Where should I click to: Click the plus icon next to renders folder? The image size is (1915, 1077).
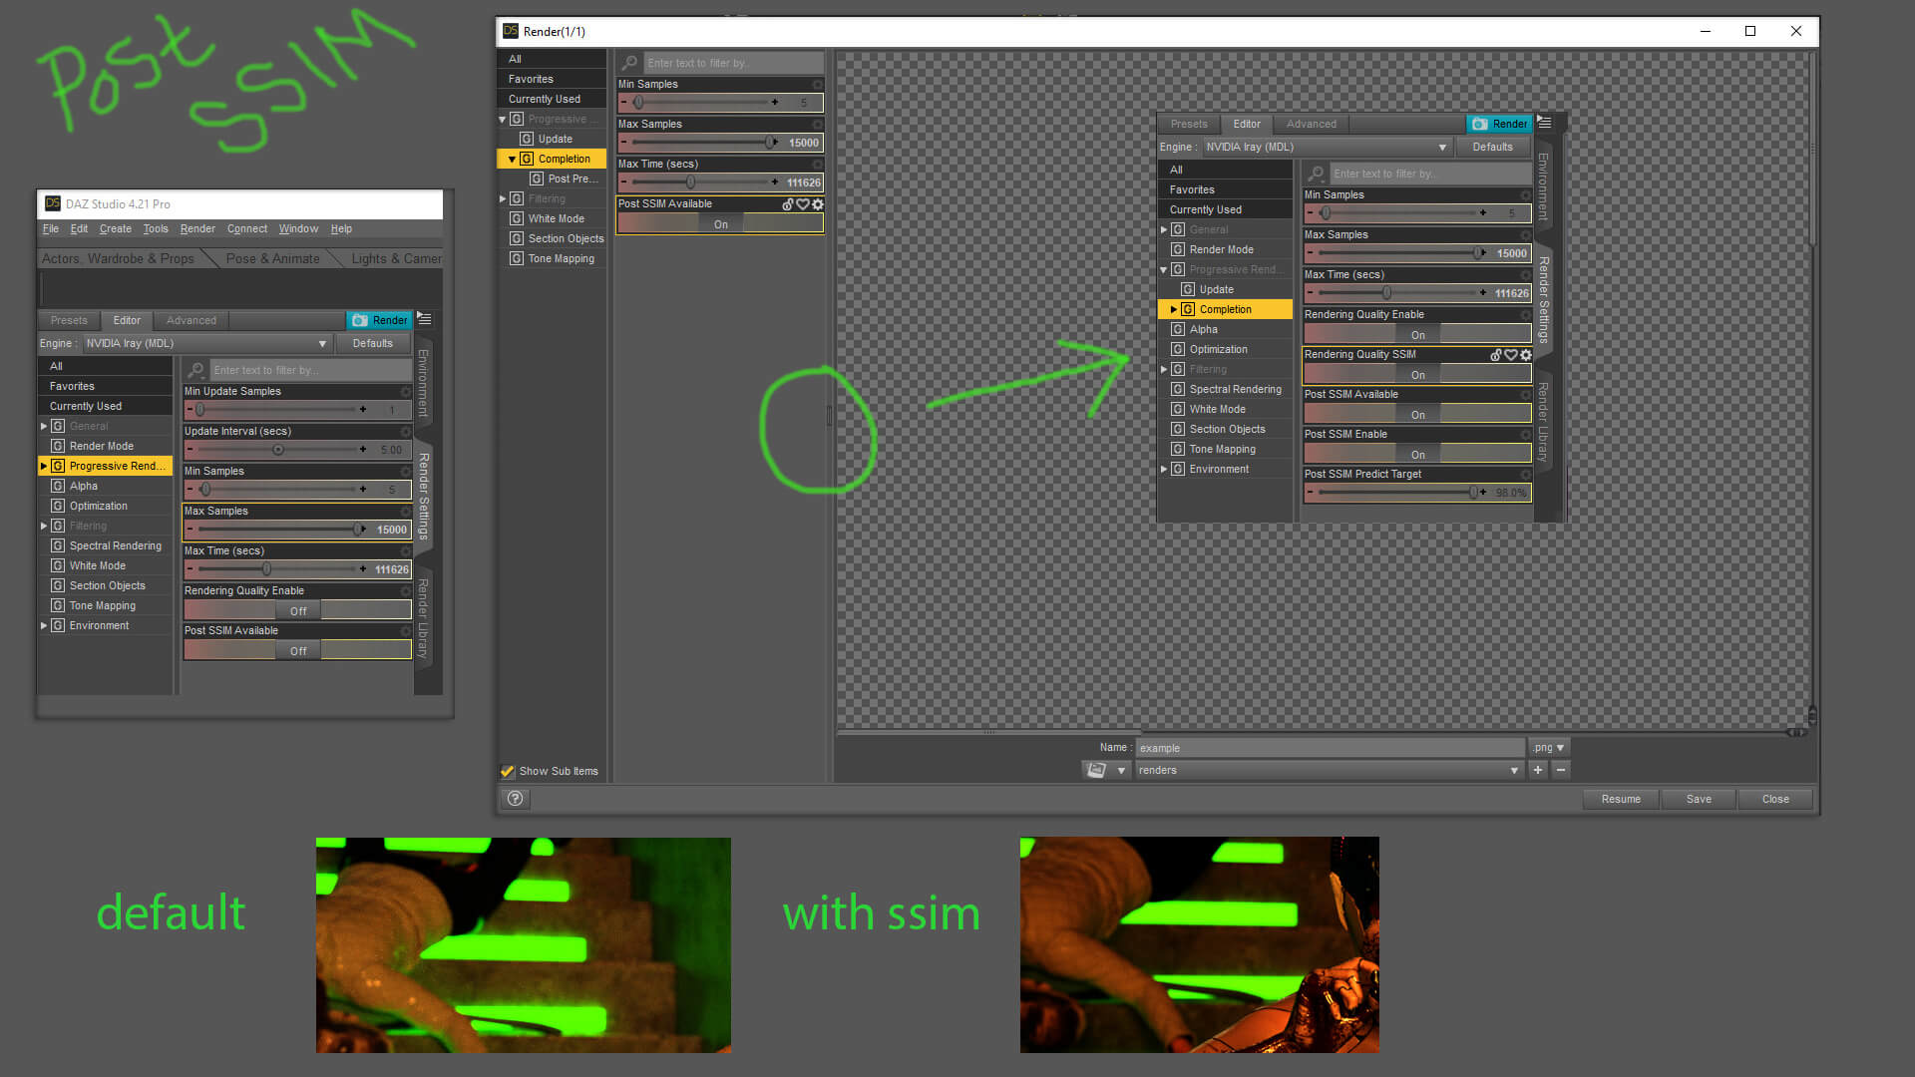pos(1538,770)
